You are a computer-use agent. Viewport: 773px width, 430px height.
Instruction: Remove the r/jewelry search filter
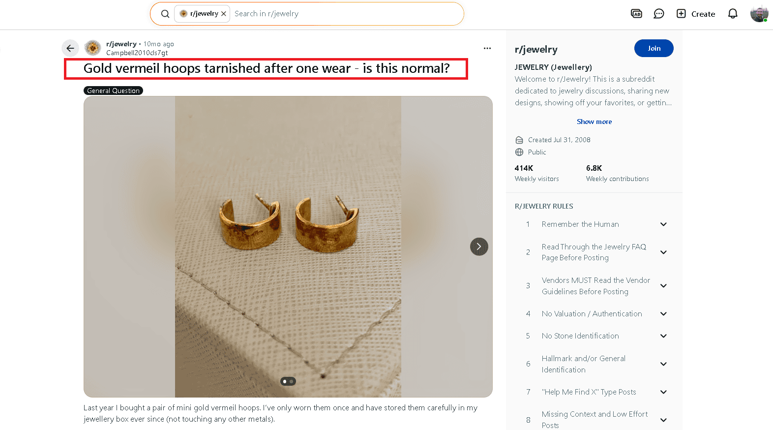coord(224,13)
